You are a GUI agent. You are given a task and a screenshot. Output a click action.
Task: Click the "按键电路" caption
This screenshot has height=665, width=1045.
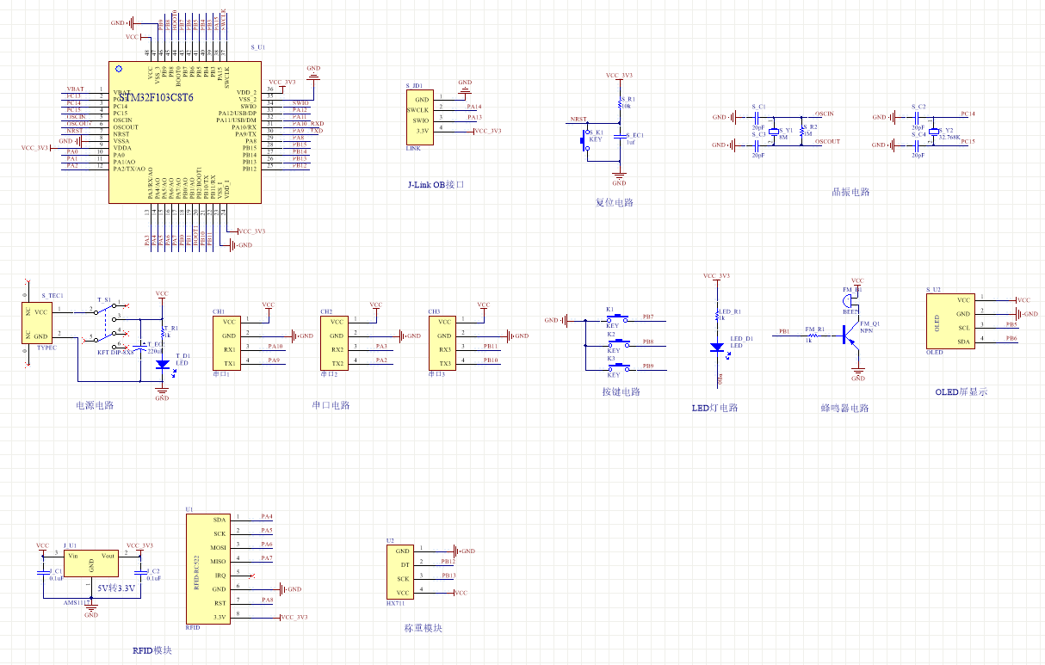(621, 391)
